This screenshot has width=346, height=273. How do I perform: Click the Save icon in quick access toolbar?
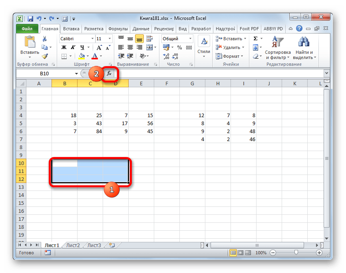30,18
